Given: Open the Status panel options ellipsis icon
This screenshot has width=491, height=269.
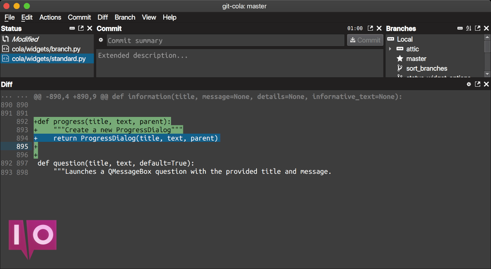Looking at the screenshot, I should point(72,28).
